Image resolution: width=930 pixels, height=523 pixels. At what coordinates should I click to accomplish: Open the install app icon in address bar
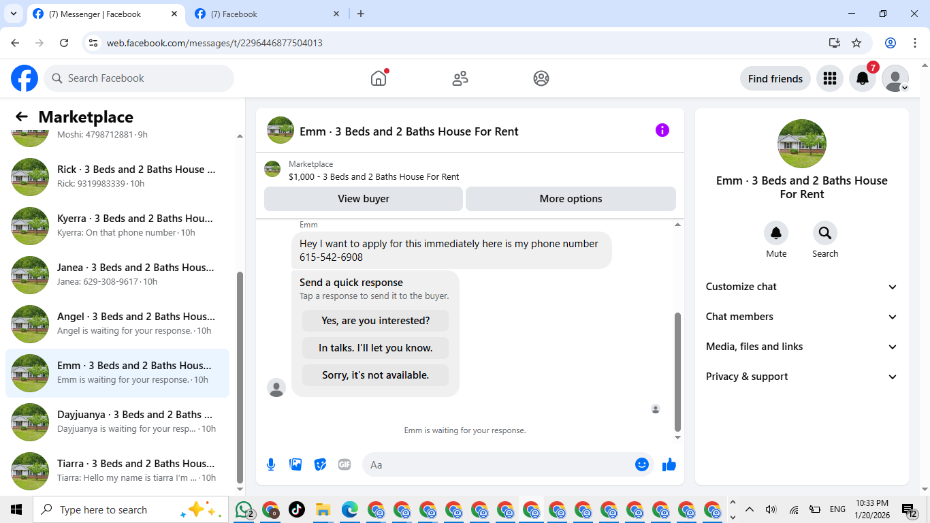[x=835, y=43]
